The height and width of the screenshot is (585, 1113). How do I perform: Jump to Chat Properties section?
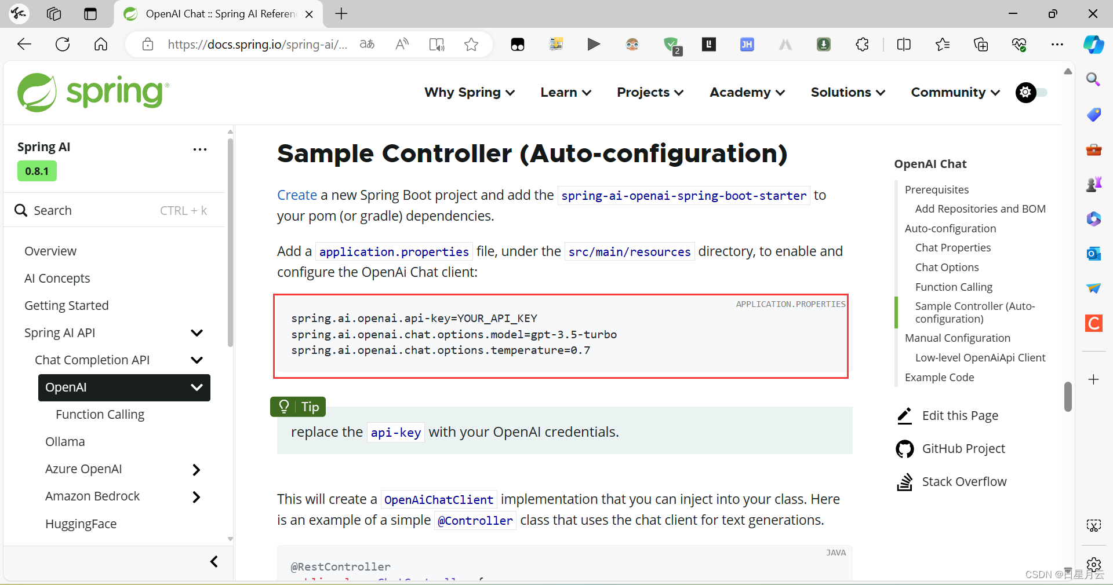(953, 247)
